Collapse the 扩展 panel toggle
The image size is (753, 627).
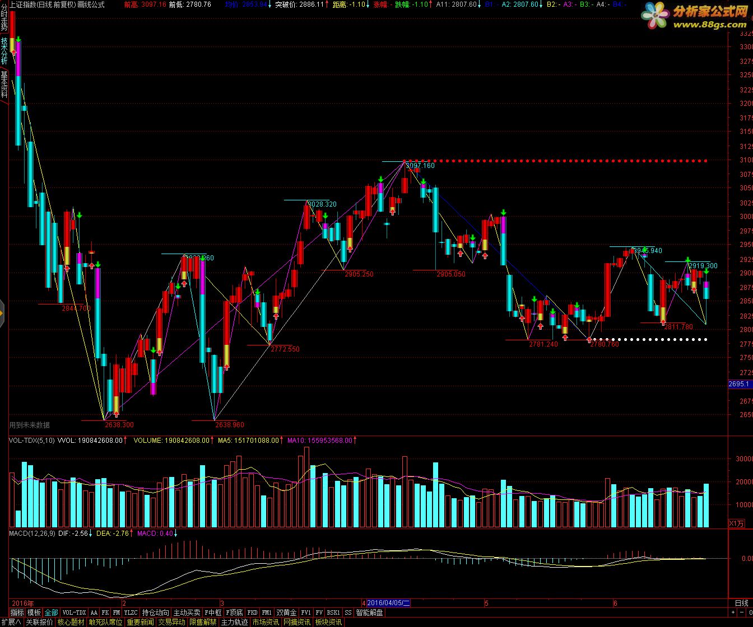(11, 622)
